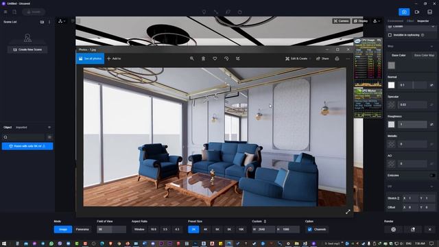The image size is (439, 247).
Task: Click See all photos in Photos window
Action: point(90,58)
